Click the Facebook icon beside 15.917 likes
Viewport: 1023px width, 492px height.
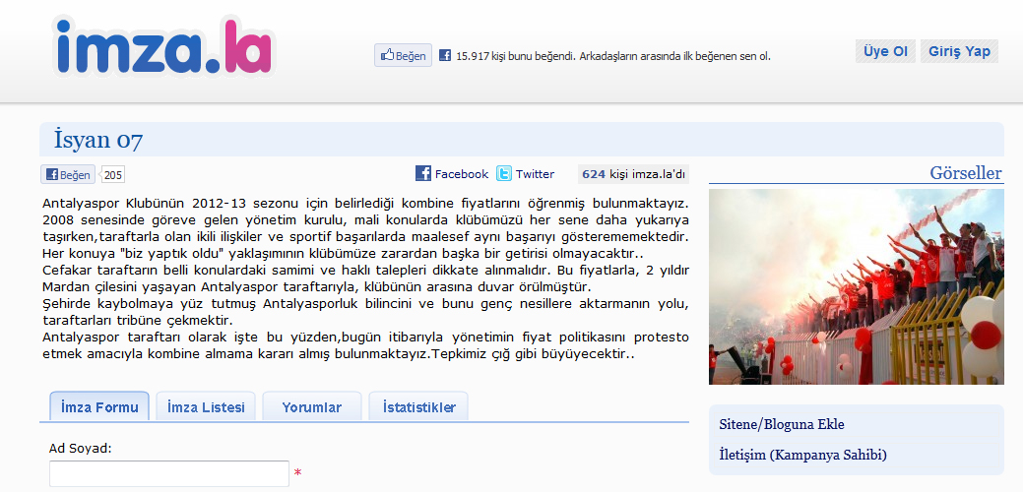pos(445,56)
